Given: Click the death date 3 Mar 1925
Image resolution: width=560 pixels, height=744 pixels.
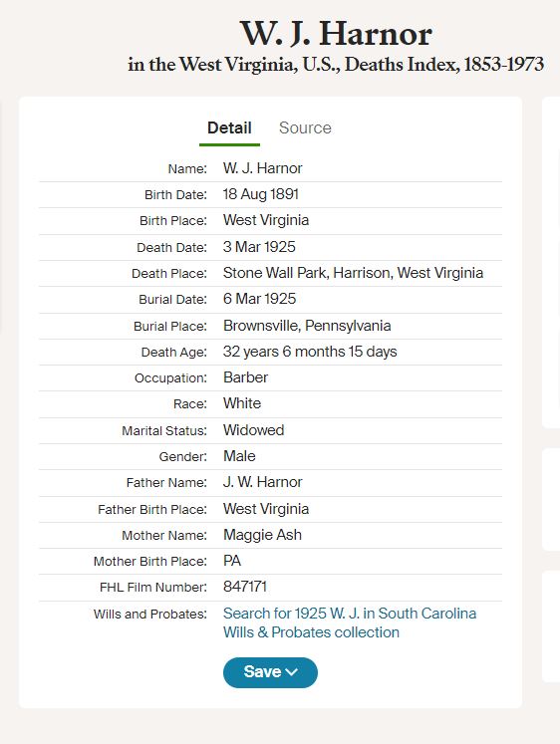Looking at the screenshot, I should click(259, 247).
